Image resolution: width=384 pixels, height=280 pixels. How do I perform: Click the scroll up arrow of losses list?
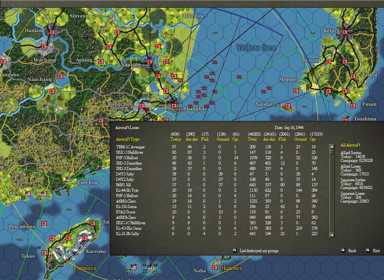[x=332, y=147]
